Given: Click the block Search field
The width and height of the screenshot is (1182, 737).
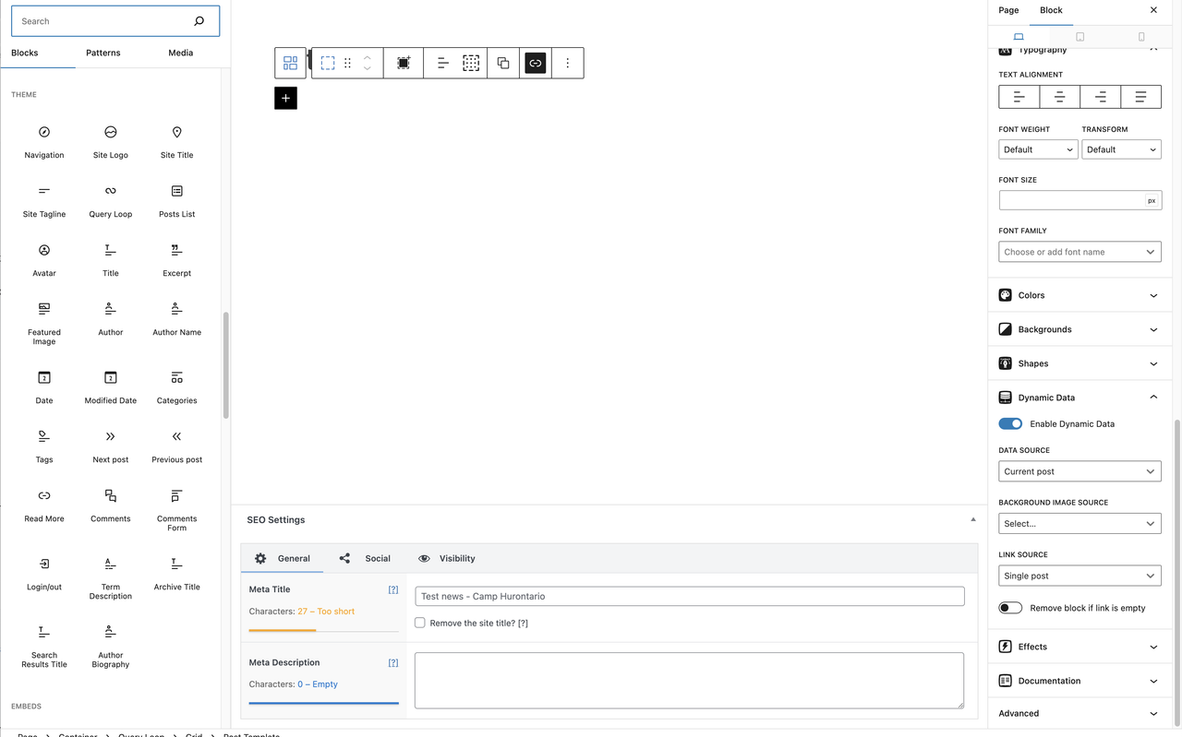Looking at the screenshot, I should coord(116,21).
